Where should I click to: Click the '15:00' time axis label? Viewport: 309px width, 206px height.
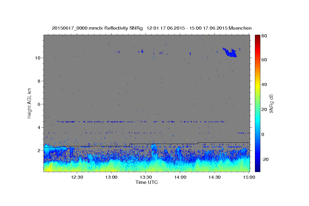[249, 177]
